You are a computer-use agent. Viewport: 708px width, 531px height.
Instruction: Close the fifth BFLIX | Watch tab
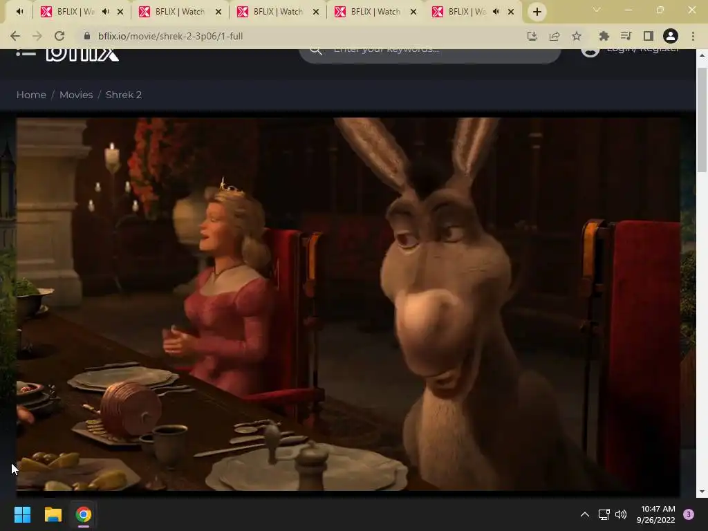tap(413, 12)
